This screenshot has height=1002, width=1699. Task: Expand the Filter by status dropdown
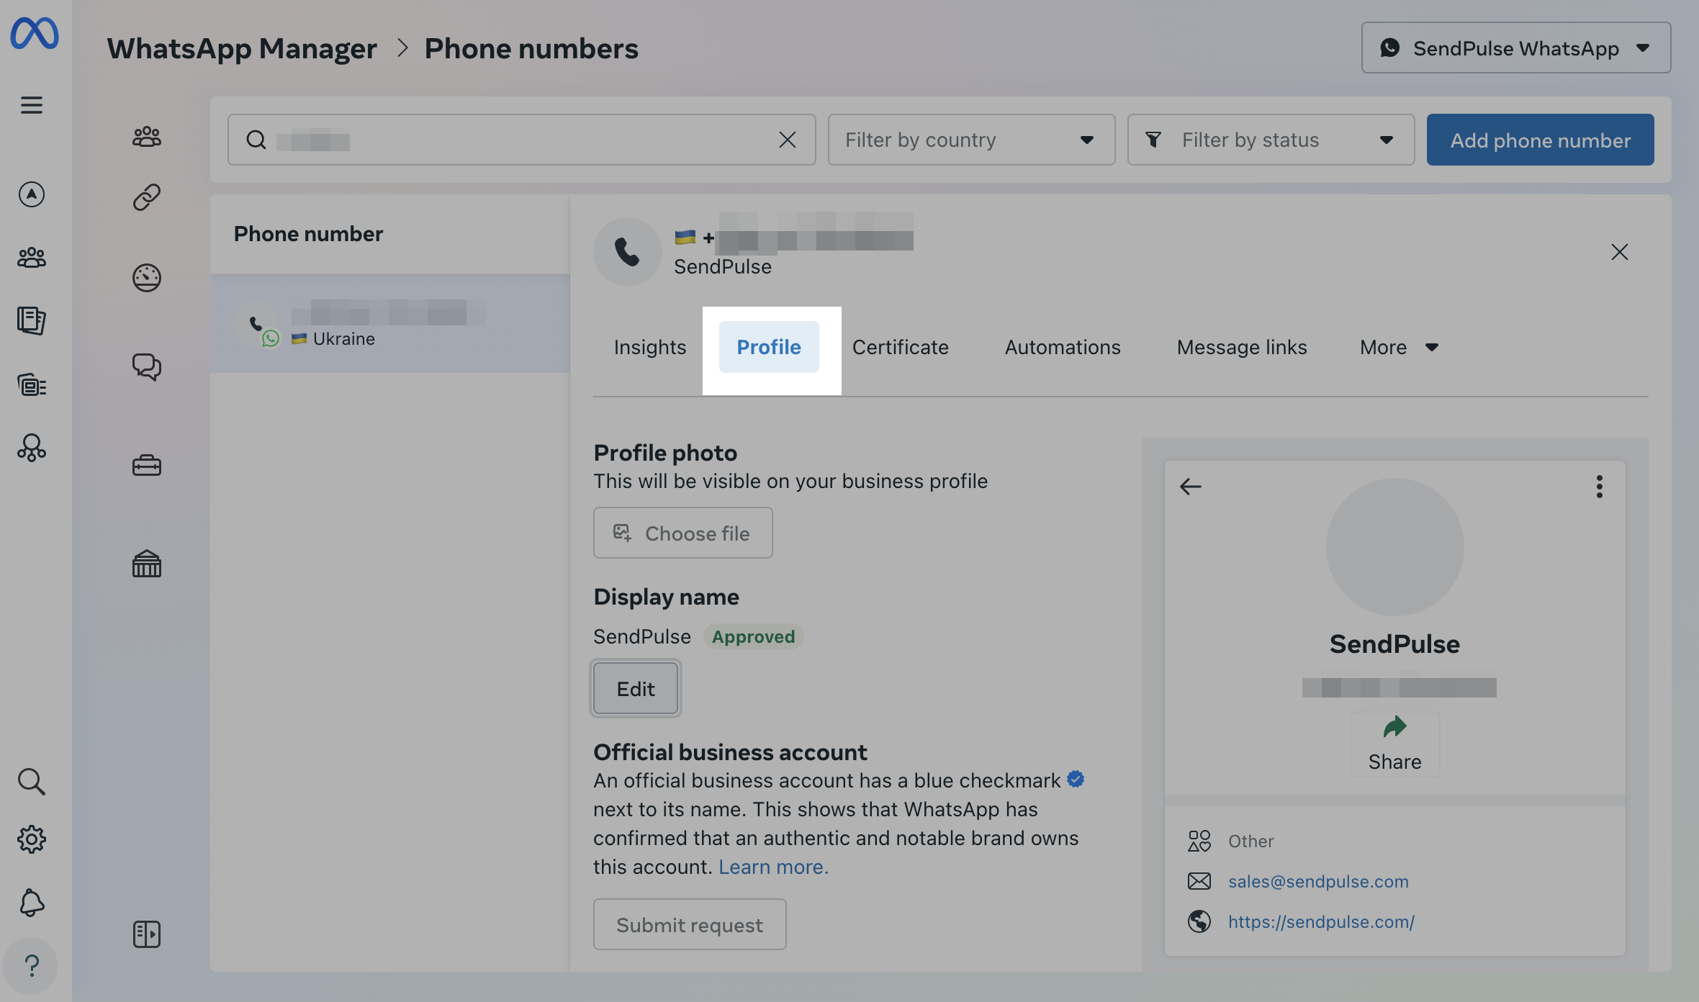(1271, 140)
